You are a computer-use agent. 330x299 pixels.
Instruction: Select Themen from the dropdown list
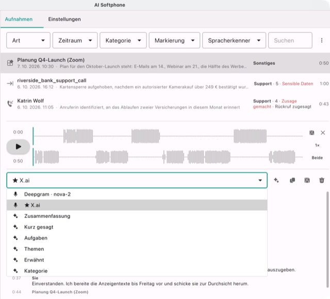pyautogui.click(x=137, y=249)
